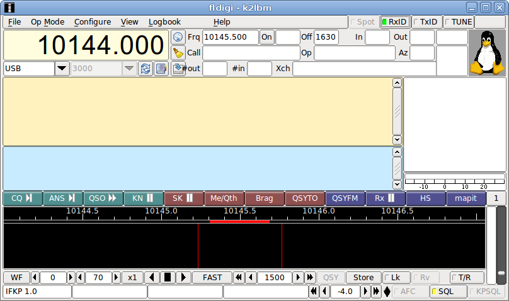This screenshot has height=301, width=509.
Task: Toggle the Spot button
Action: (363, 22)
